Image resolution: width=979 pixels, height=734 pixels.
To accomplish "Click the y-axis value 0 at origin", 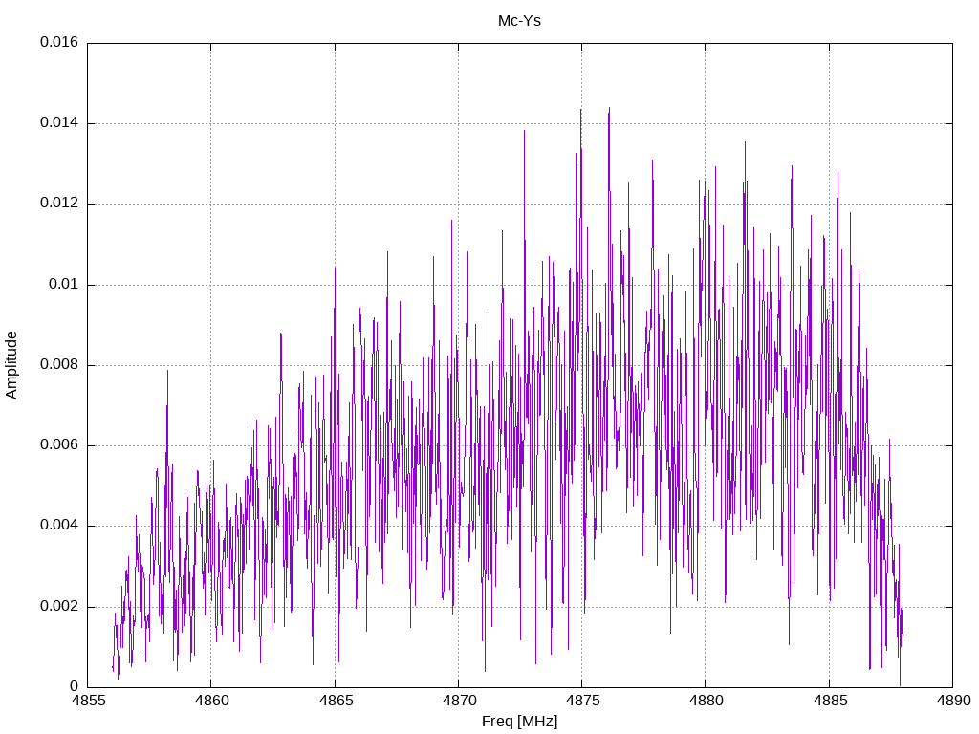I will pyautogui.click(x=75, y=686).
